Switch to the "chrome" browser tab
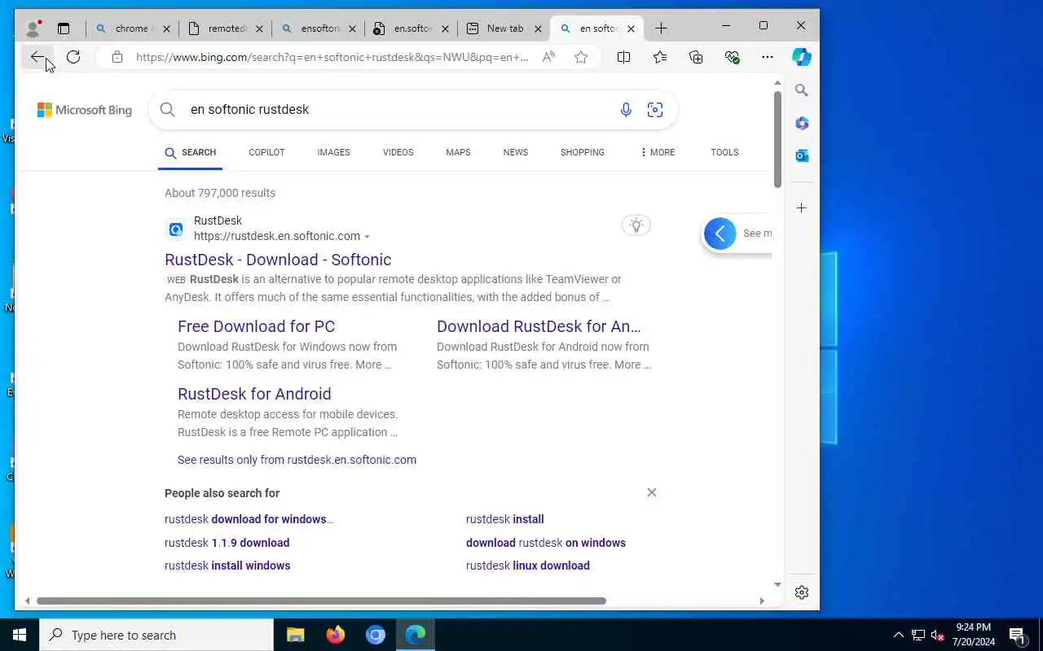 [x=131, y=28]
